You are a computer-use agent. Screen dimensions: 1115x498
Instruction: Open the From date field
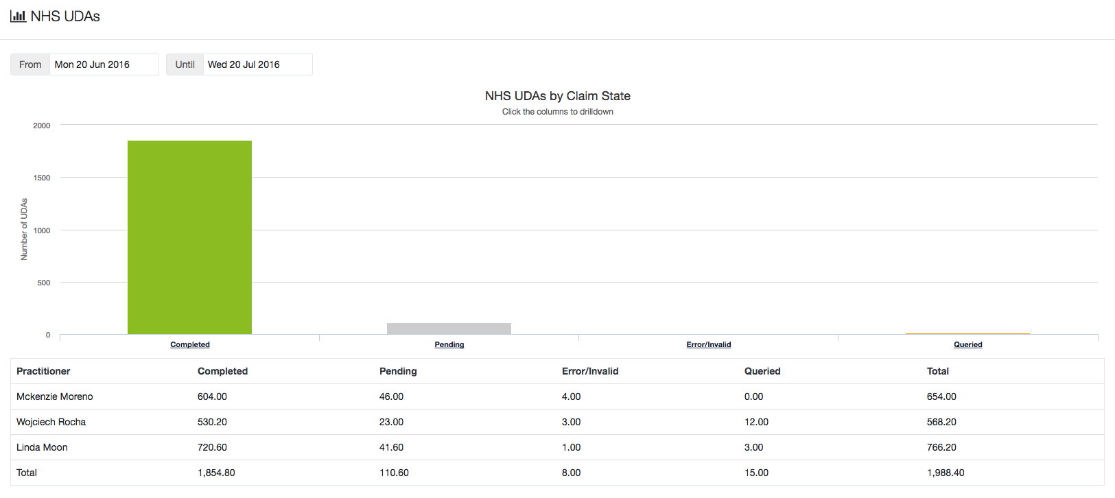coord(104,64)
